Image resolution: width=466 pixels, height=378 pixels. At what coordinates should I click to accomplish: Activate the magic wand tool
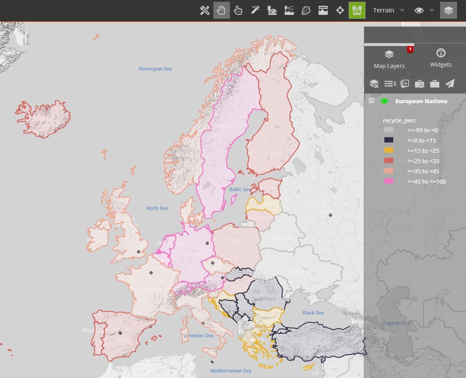(x=255, y=10)
